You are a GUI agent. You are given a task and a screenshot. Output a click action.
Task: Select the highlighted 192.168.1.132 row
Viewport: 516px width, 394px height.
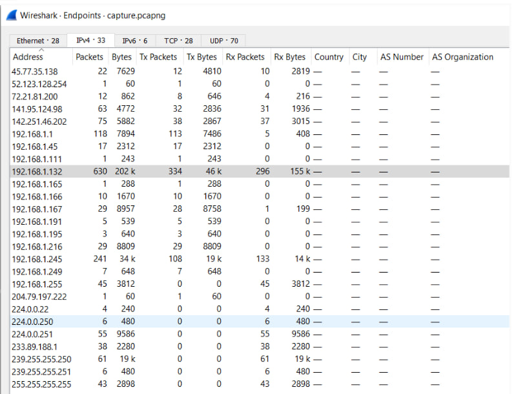[x=260, y=172]
